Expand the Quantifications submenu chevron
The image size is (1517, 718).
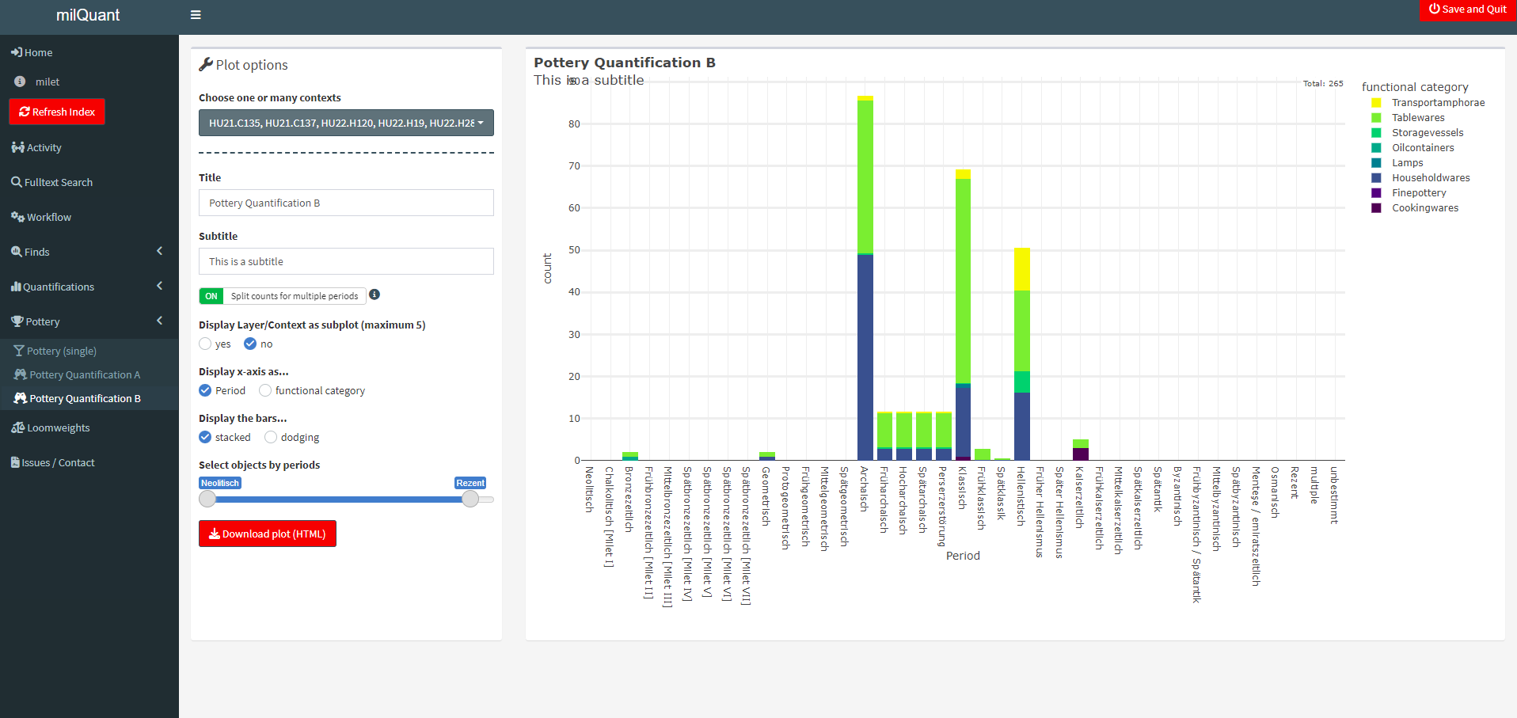pyautogui.click(x=159, y=286)
